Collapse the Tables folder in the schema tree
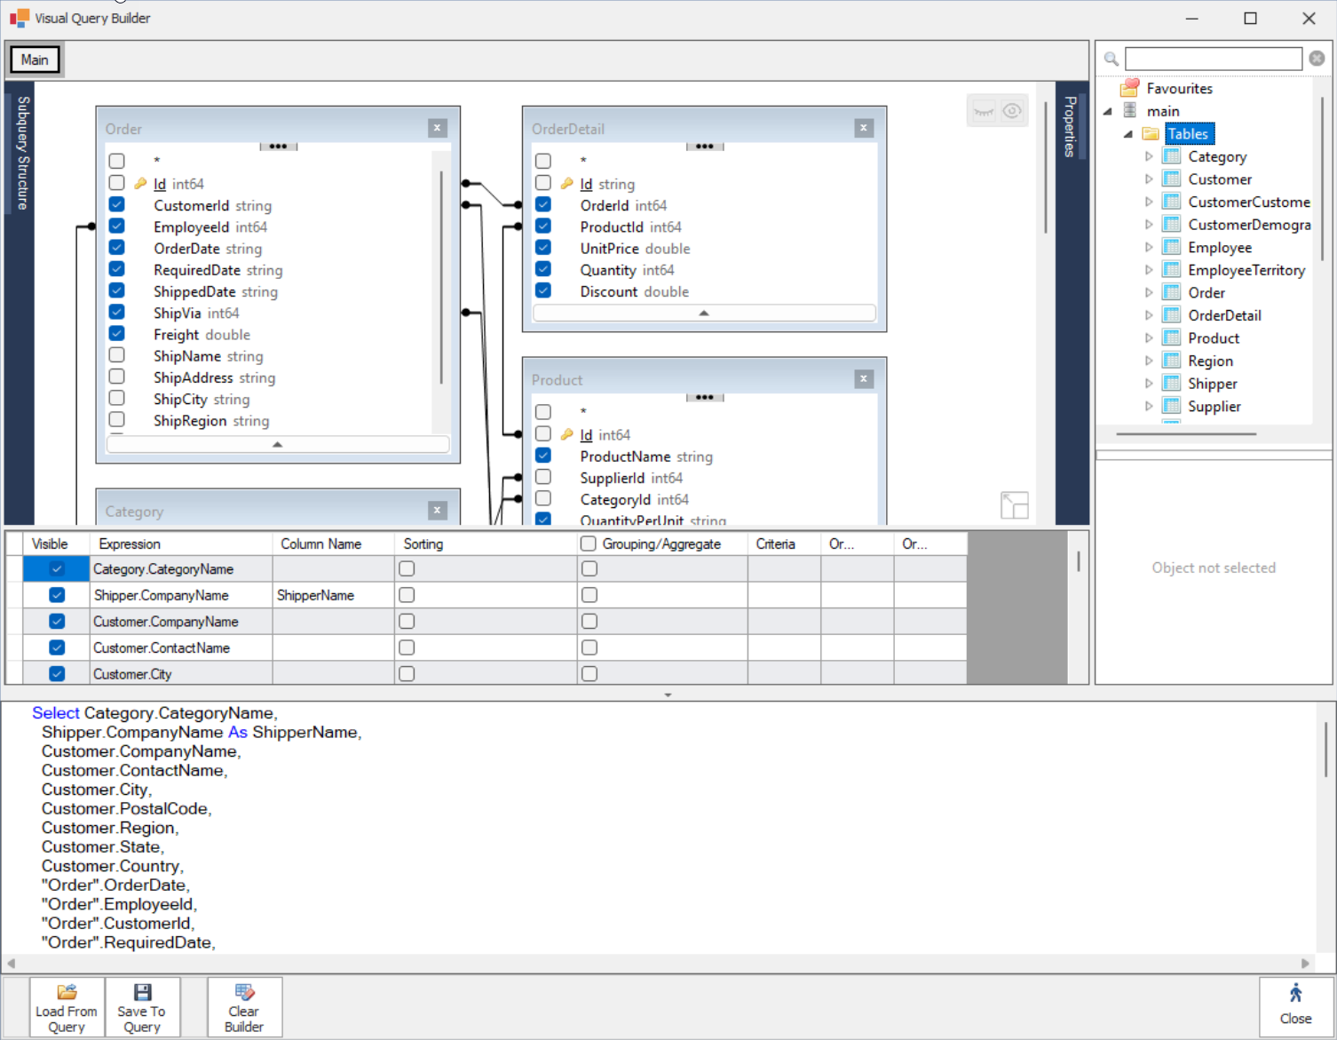The height and width of the screenshot is (1040, 1337). pos(1128,133)
